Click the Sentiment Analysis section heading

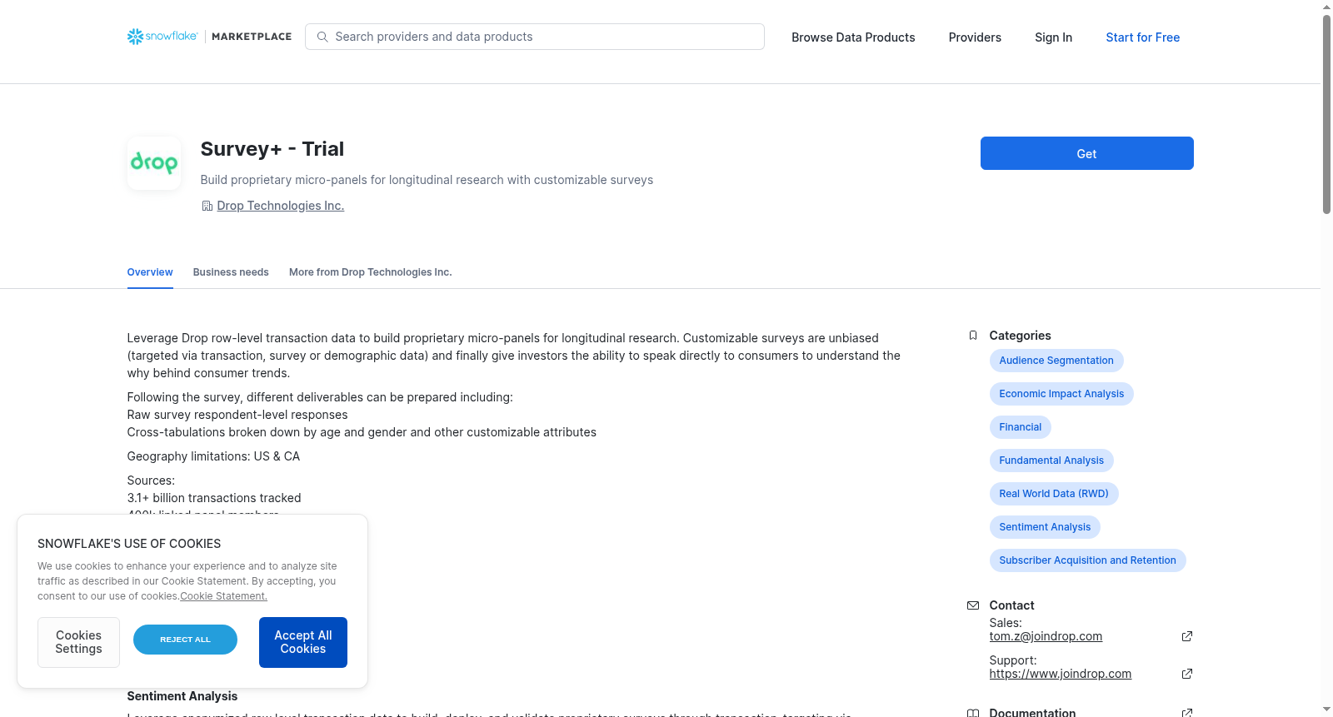[182, 696]
